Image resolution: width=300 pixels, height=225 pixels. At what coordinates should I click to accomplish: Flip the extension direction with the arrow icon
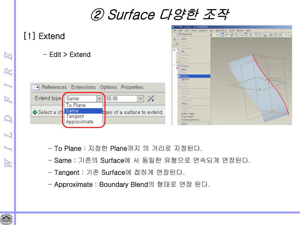tap(151, 99)
